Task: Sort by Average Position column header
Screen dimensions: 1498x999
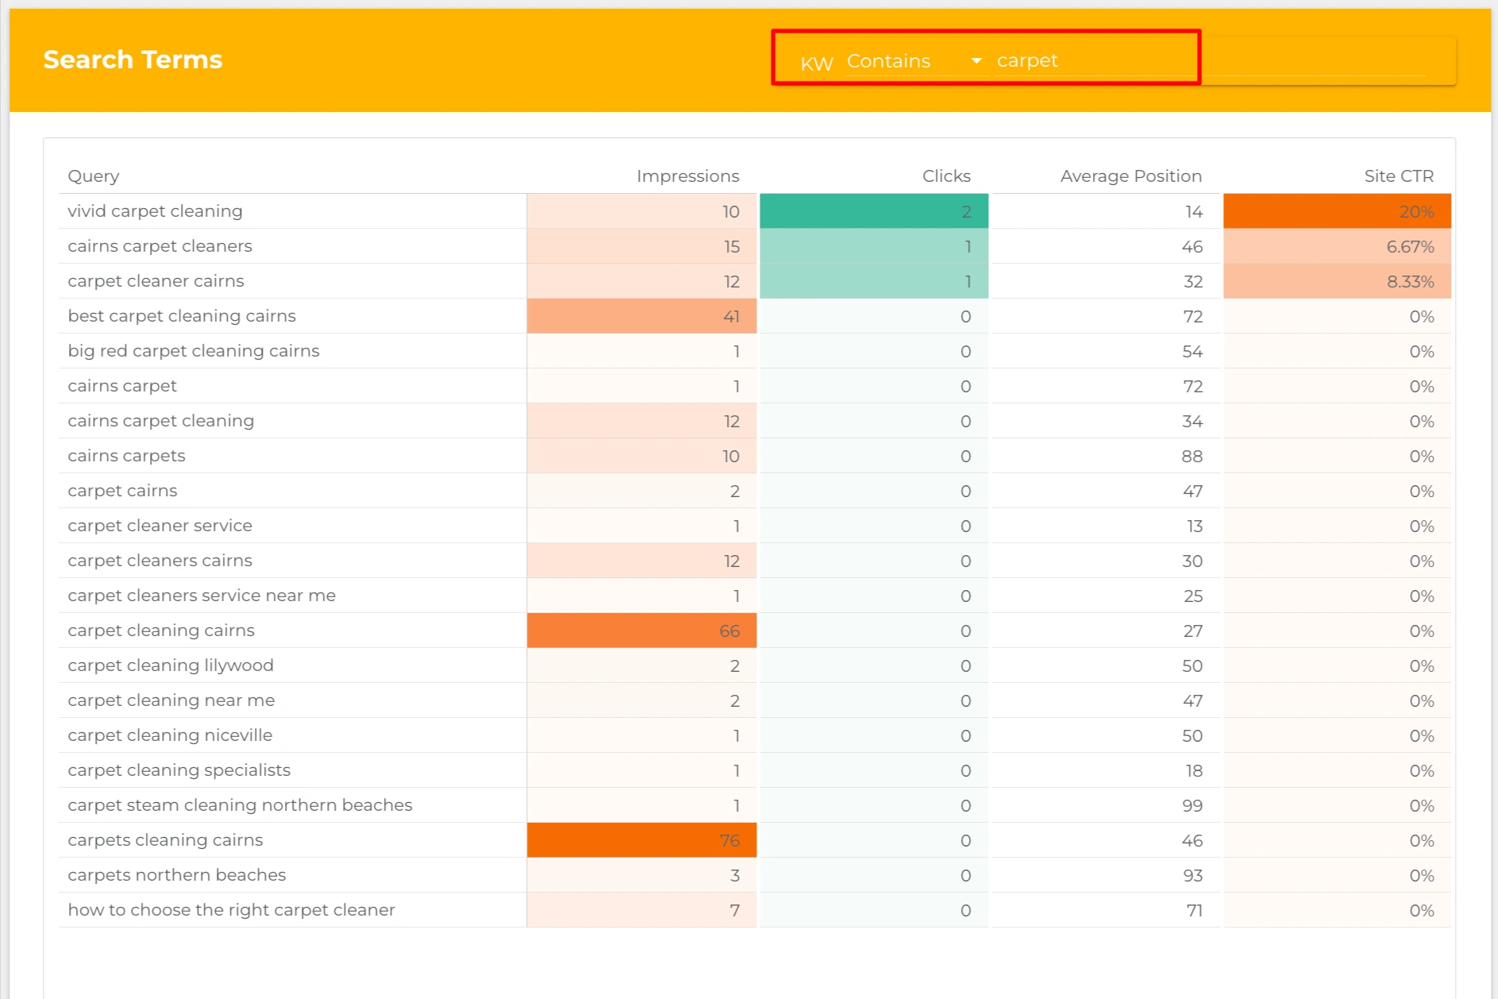Action: tap(1130, 175)
